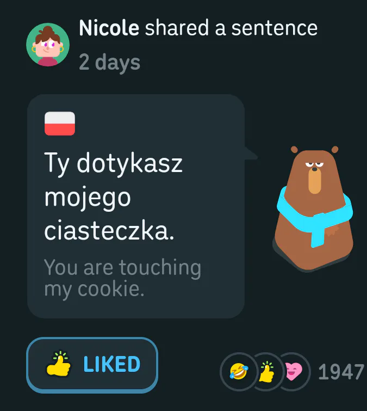Open Nicole's round profile avatar
The image size is (367, 411).
pos(48,45)
